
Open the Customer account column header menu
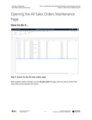(x=25, y=41)
